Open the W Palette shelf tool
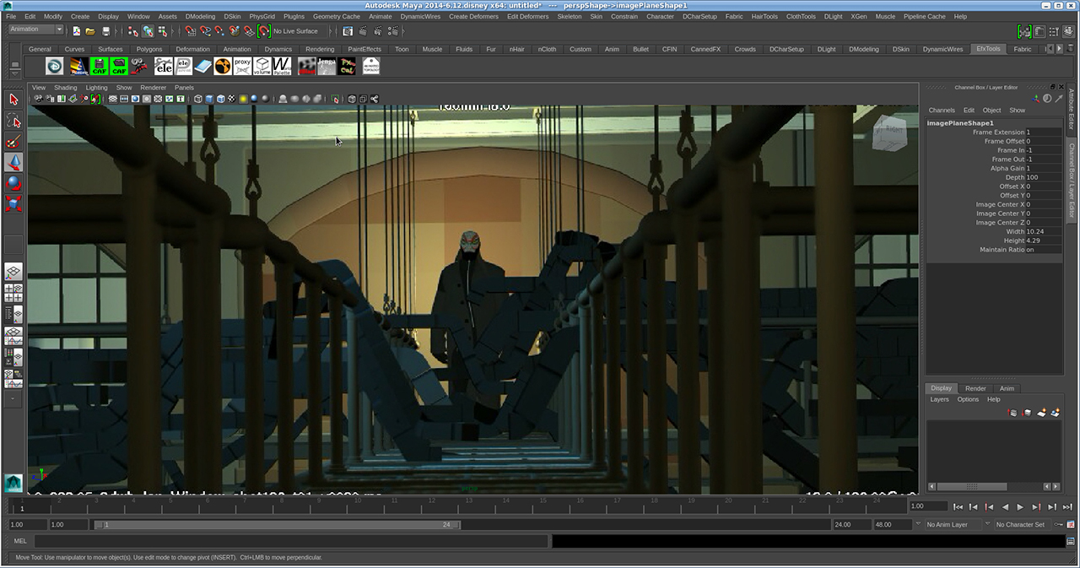 pyautogui.click(x=282, y=66)
